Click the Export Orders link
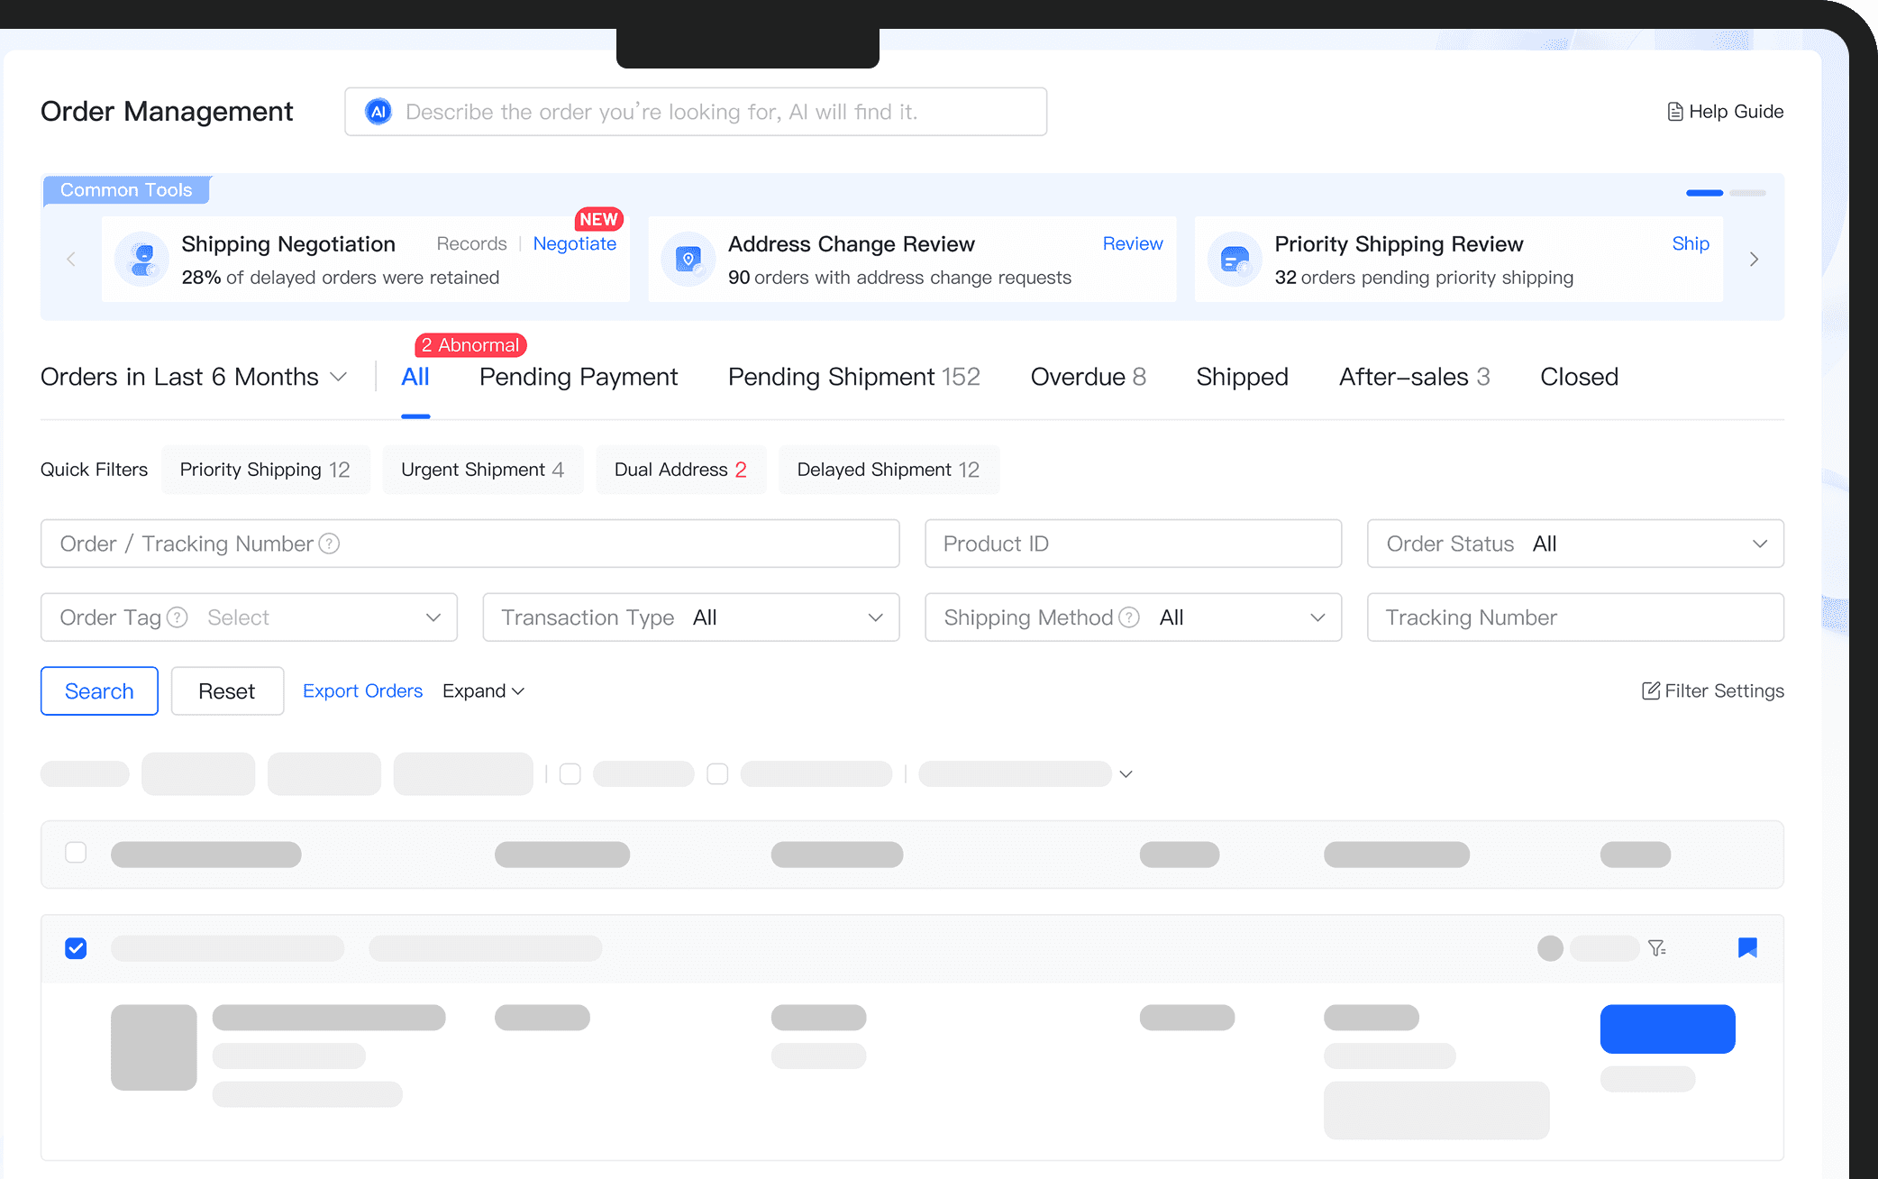 coord(362,691)
